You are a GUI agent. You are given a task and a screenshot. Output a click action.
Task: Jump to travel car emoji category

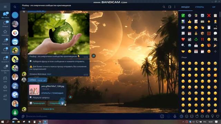tap(207, 116)
